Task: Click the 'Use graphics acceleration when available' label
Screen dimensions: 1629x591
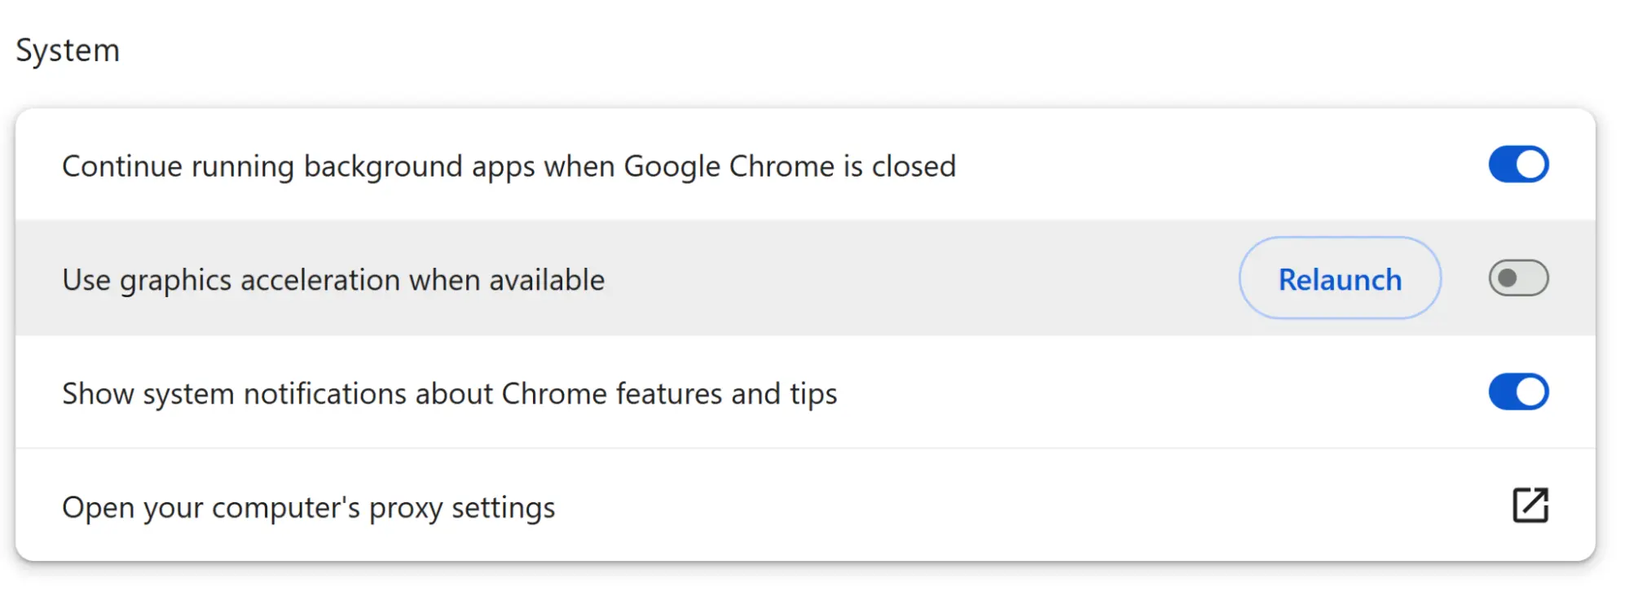Action: pos(333,280)
